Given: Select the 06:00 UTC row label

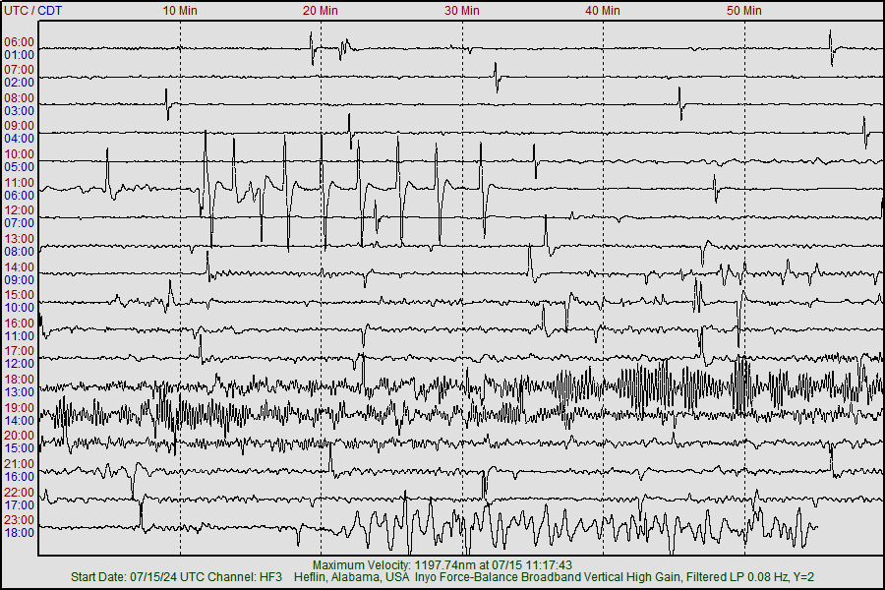Looking at the screenshot, I should [x=20, y=42].
